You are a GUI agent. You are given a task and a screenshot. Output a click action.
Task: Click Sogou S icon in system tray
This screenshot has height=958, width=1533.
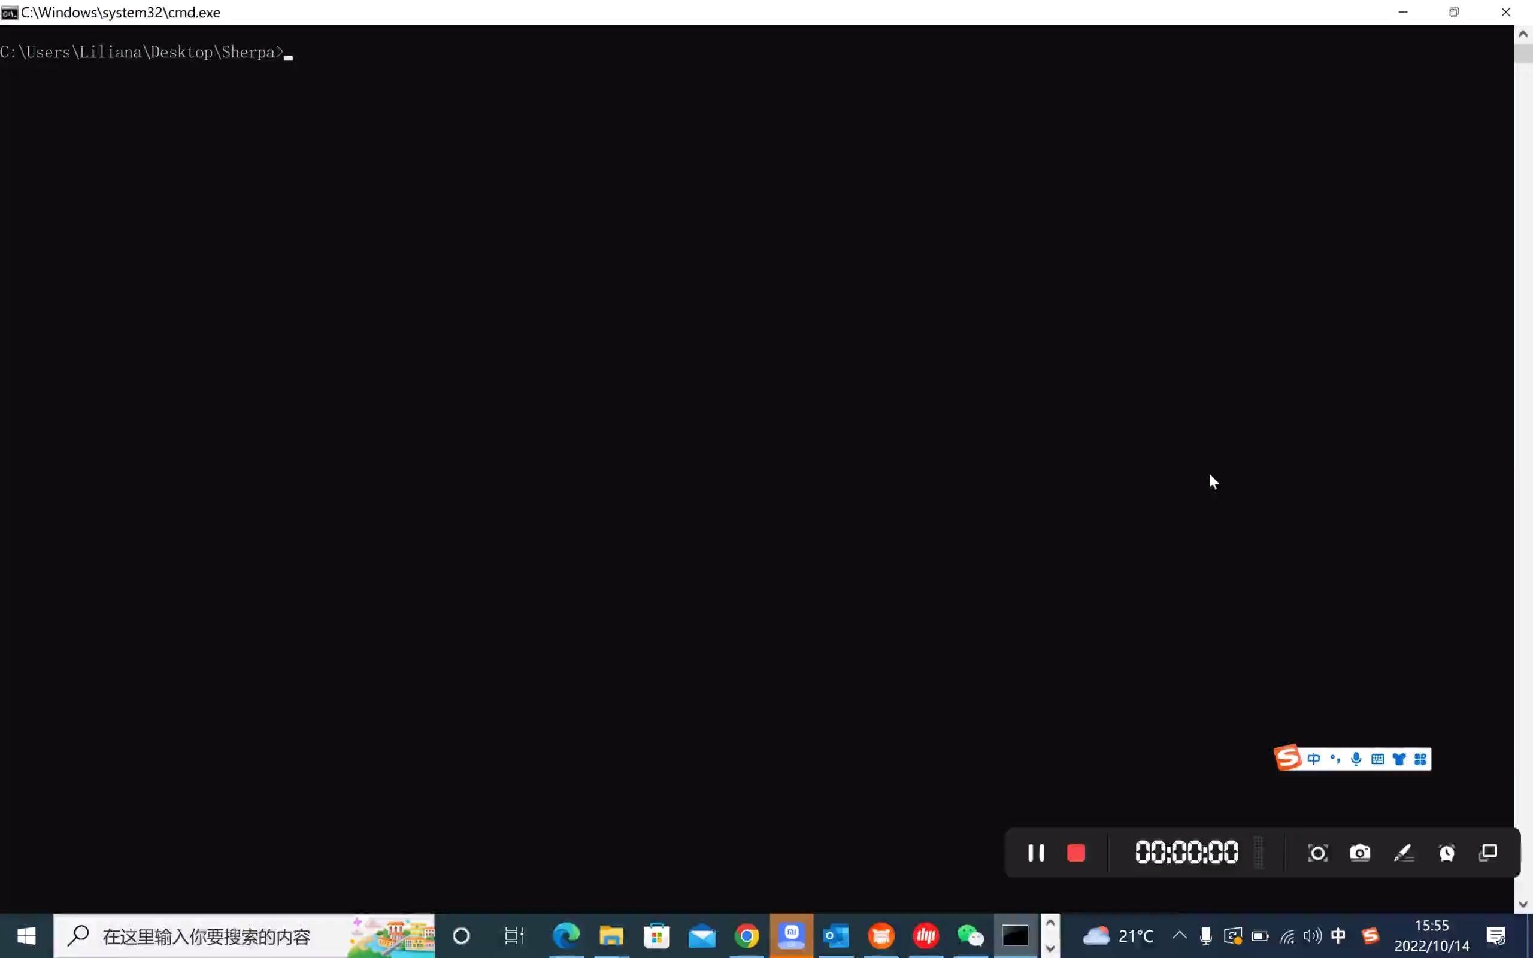[x=1370, y=936]
